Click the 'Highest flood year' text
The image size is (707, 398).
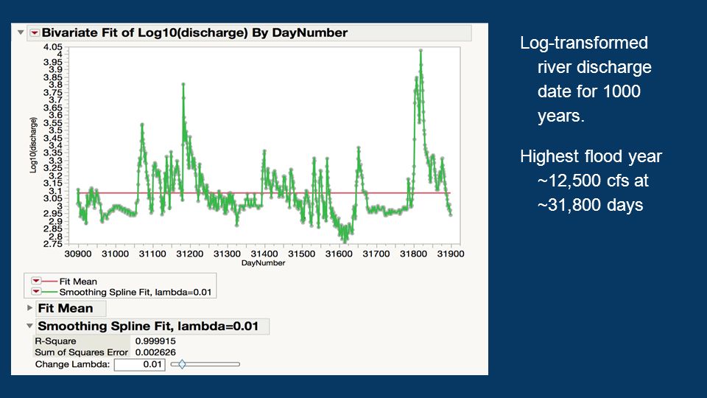pyautogui.click(x=591, y=156)
